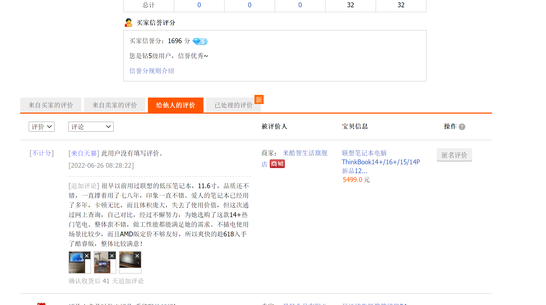Open the 评价 rating filter dropdown

(42, 127)
